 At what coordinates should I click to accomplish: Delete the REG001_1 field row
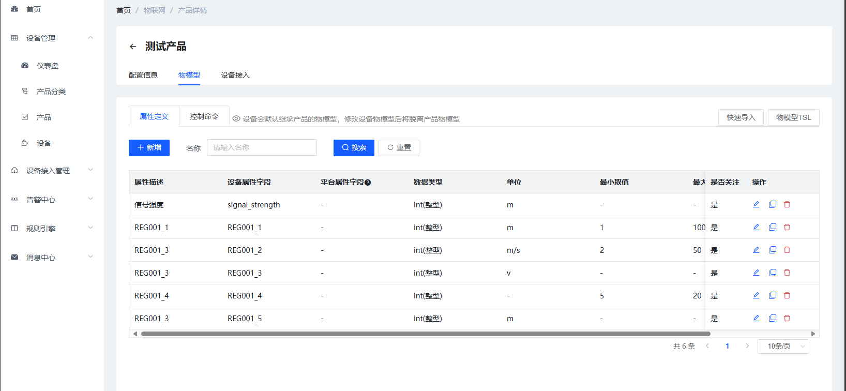pyautogui.click(x=787, y=227)
